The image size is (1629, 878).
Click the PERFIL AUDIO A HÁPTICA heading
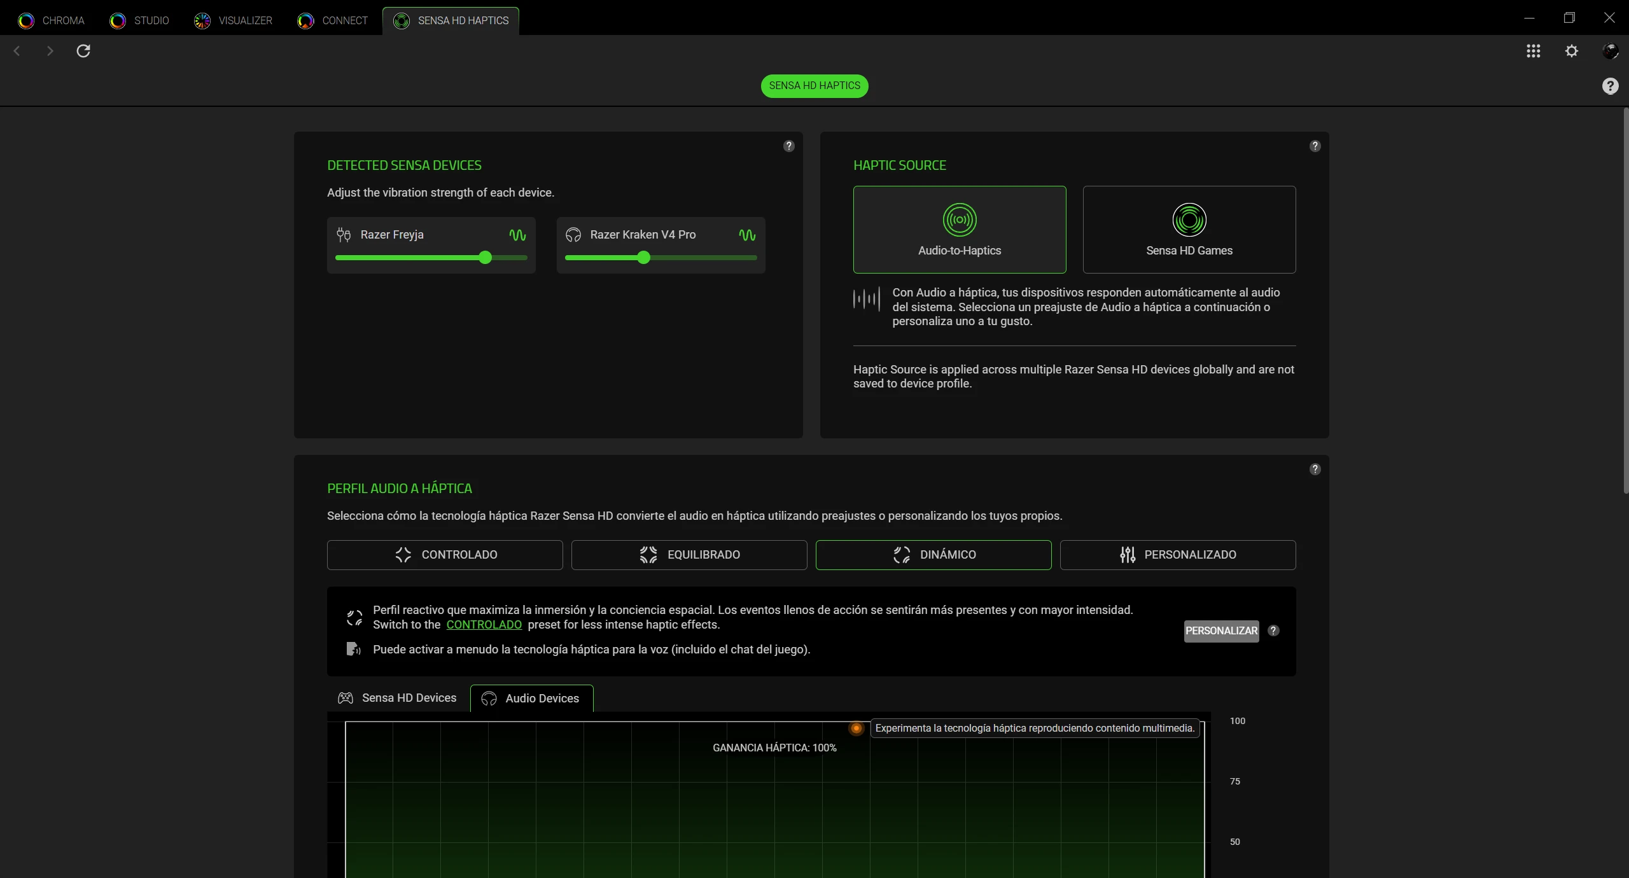point(400,489)
